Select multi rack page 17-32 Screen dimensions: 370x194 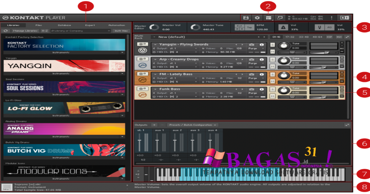pyautogui.click(x=290, y=37)
